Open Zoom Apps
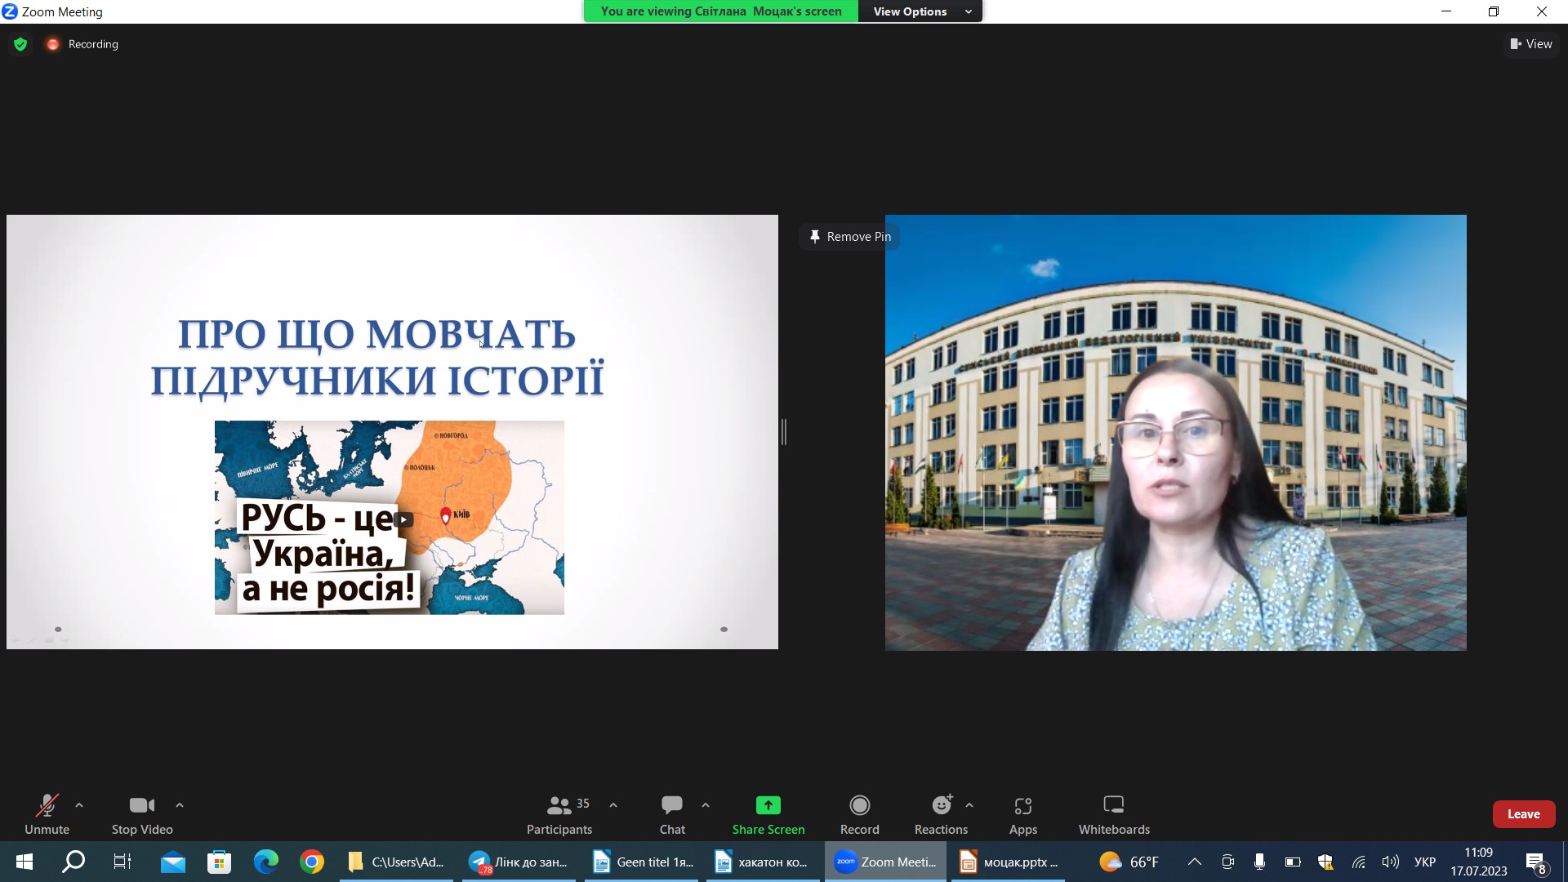The width and height of the screenshot is (1568, 882). pyautogui.click(x=1022, y=814)
